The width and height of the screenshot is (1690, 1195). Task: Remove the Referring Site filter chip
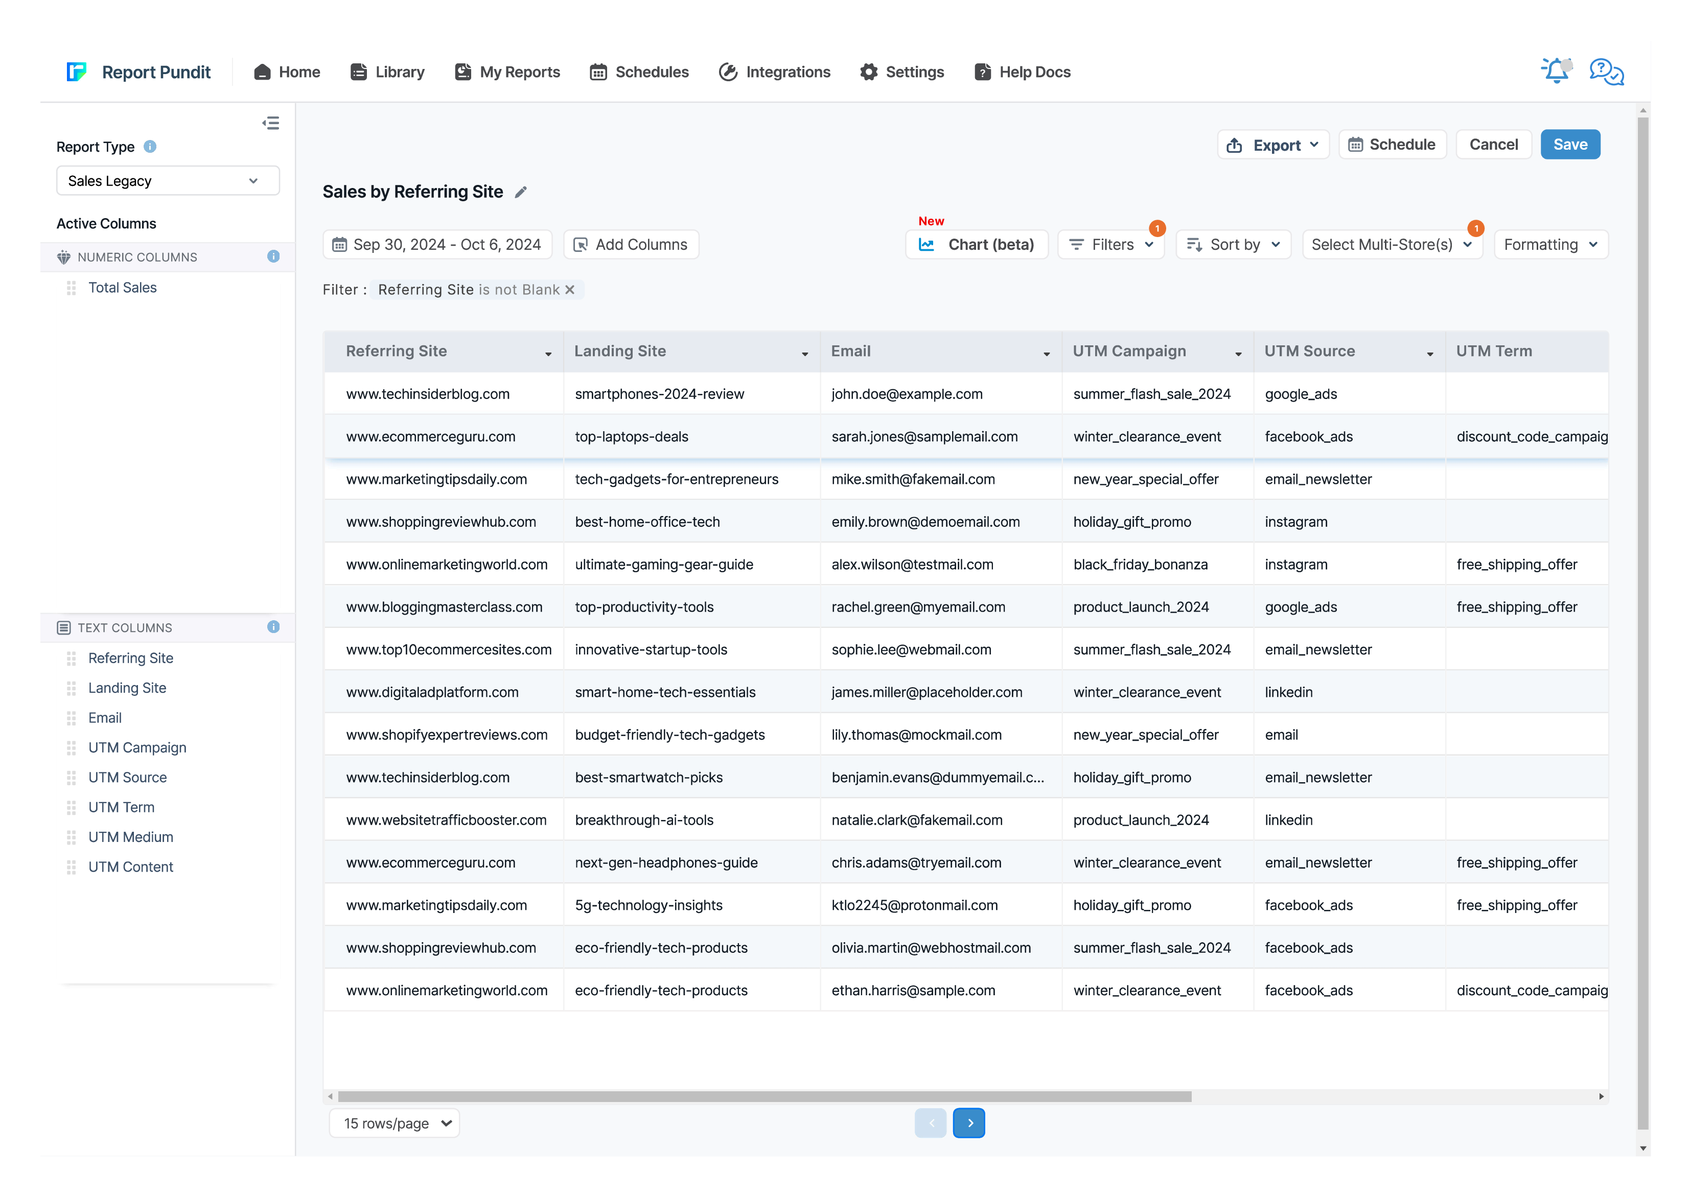pyautogui.click(x=570, y=290)
